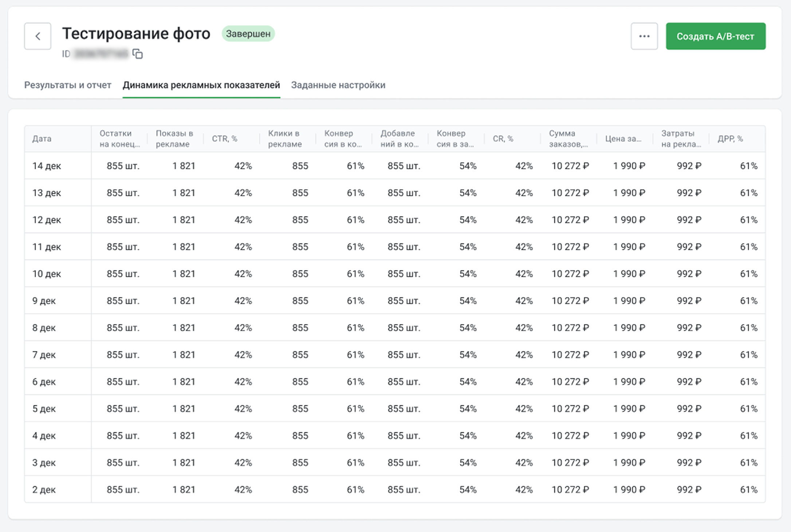Screen dimensions: 791x532
Task: Click the Показы в рекламе column header
Action: [174, 139]
